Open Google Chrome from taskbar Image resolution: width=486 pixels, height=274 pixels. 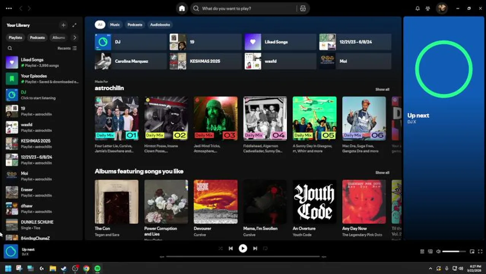86,268
